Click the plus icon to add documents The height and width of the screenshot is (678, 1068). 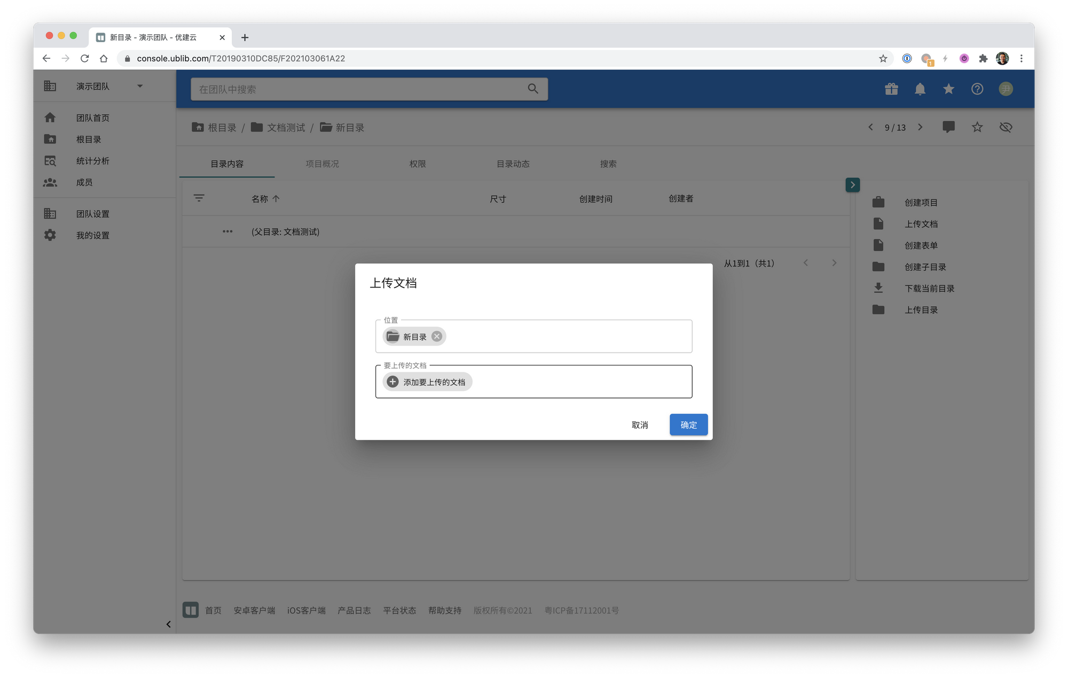[x=392, y=381]
